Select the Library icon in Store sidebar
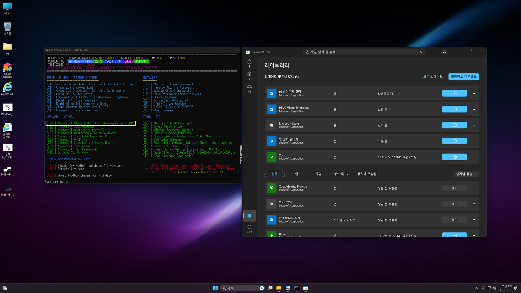This screenshot has width=521, height=293. [250, 215]
